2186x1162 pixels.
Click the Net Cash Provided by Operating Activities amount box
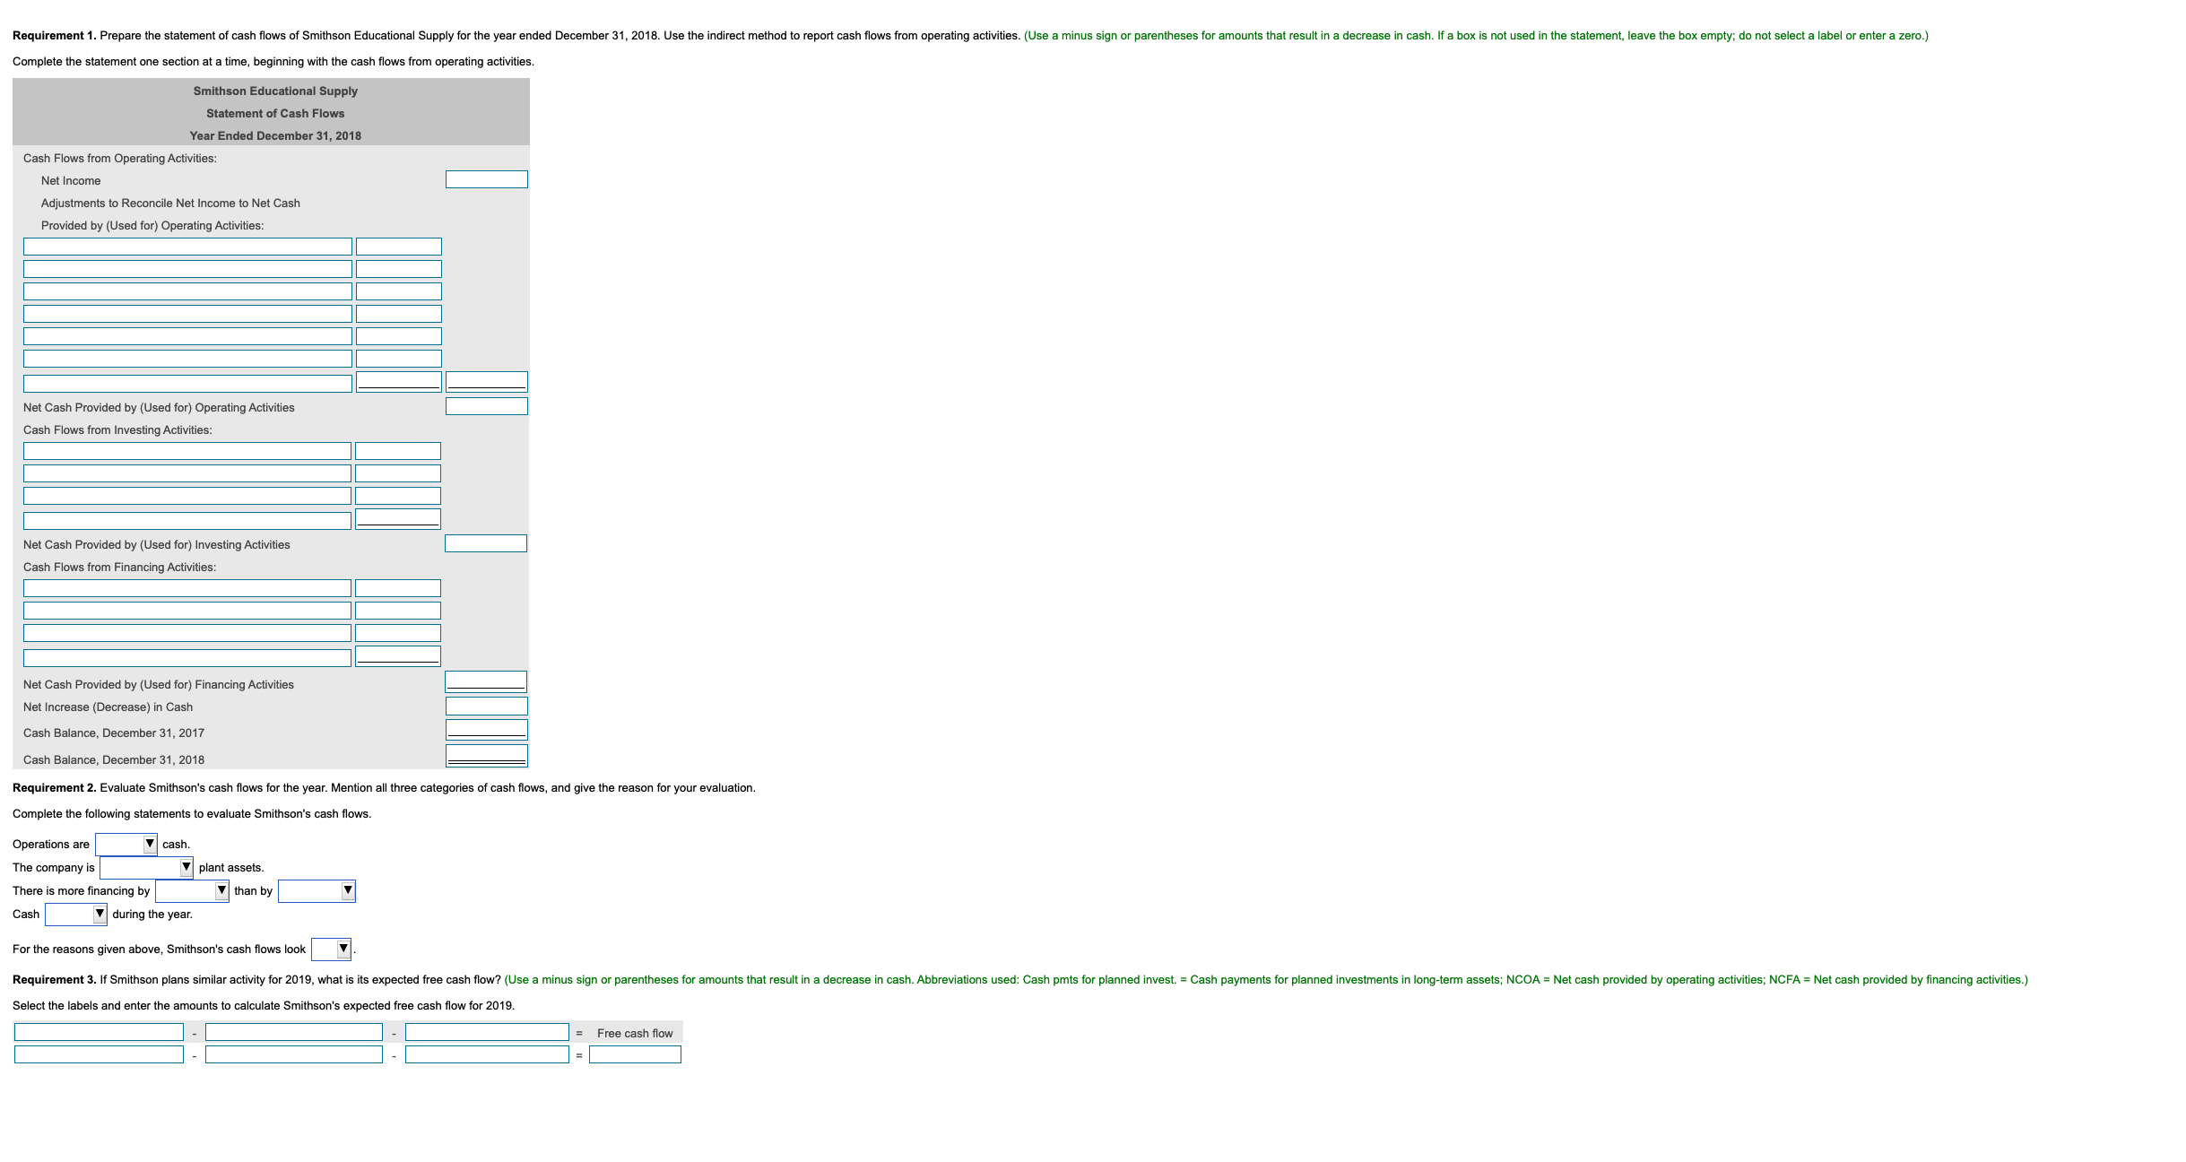coord(486,405)
